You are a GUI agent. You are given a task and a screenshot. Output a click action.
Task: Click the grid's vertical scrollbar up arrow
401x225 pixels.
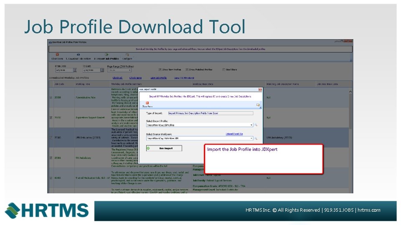350,92
